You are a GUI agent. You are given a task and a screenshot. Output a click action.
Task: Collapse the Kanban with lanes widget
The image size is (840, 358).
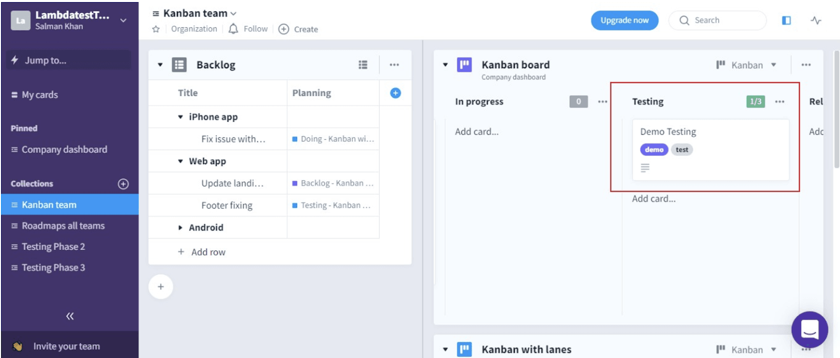[x=445, y=350]
